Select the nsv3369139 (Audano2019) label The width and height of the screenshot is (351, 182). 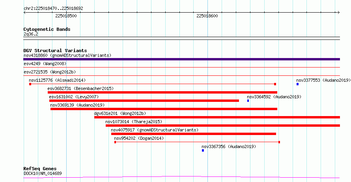[x=77, y=105]
